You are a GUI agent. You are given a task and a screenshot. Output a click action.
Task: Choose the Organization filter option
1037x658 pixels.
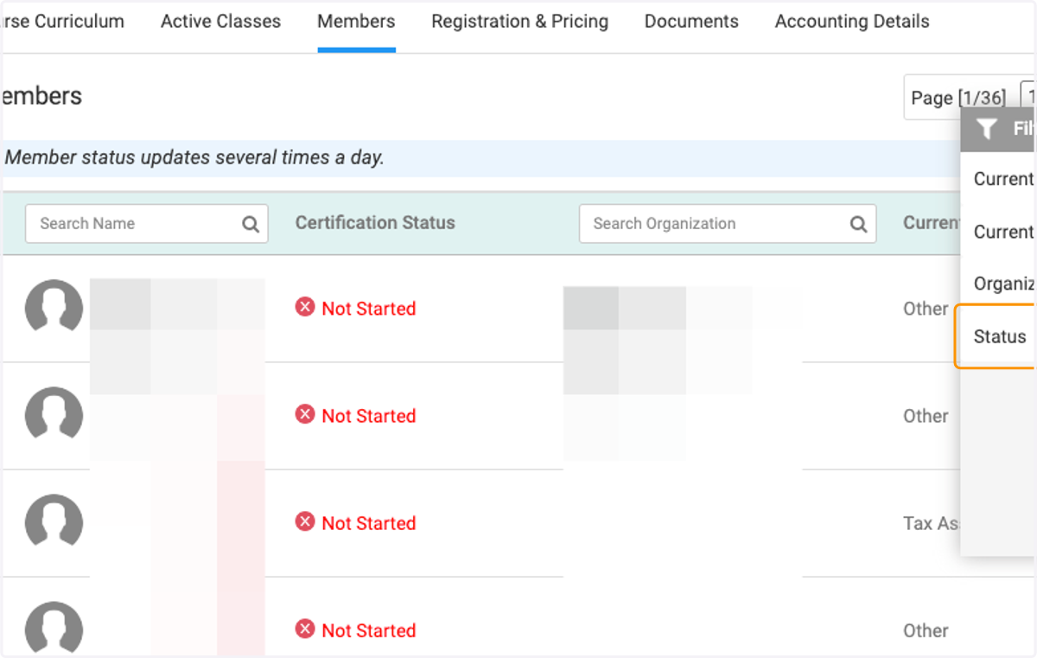(1003, 284)
